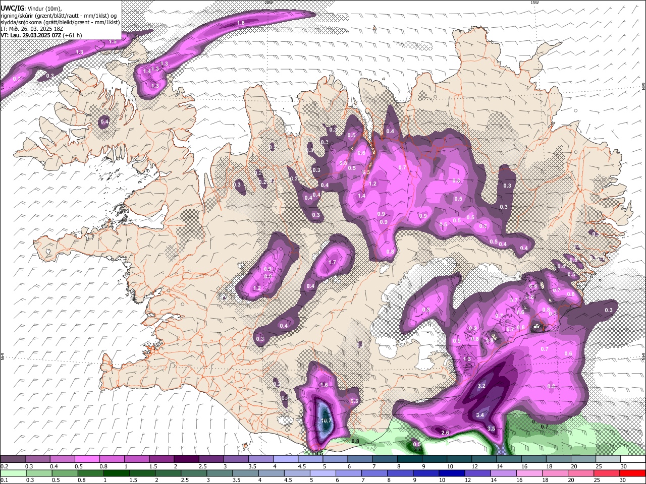
Task: Click the title text 'UWC/IG: Vindur (10m),'
Action: point(30,8)
